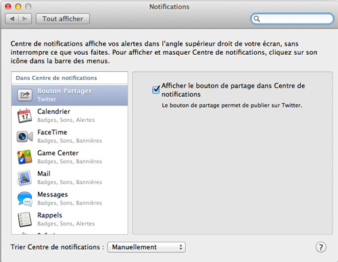Viewport: 338px width, 262px height.
Task: Click the Trier Centre de notifications label
Action: click(x=57, y=247)
